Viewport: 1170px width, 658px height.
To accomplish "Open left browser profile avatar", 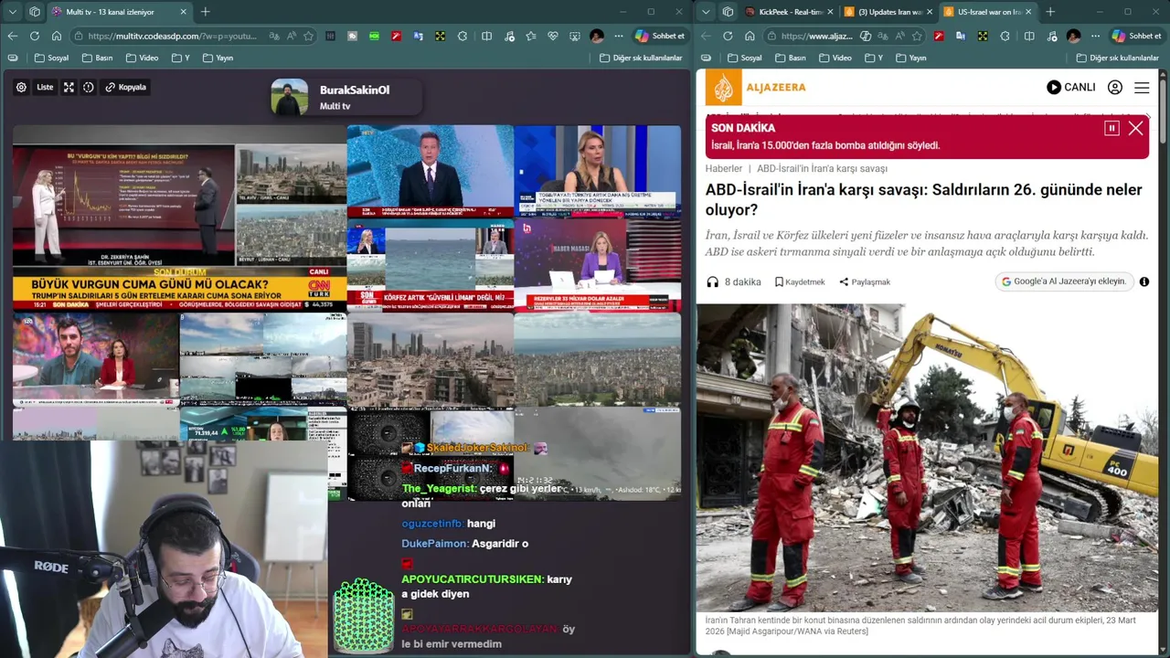I will click(x=597, y=36).
